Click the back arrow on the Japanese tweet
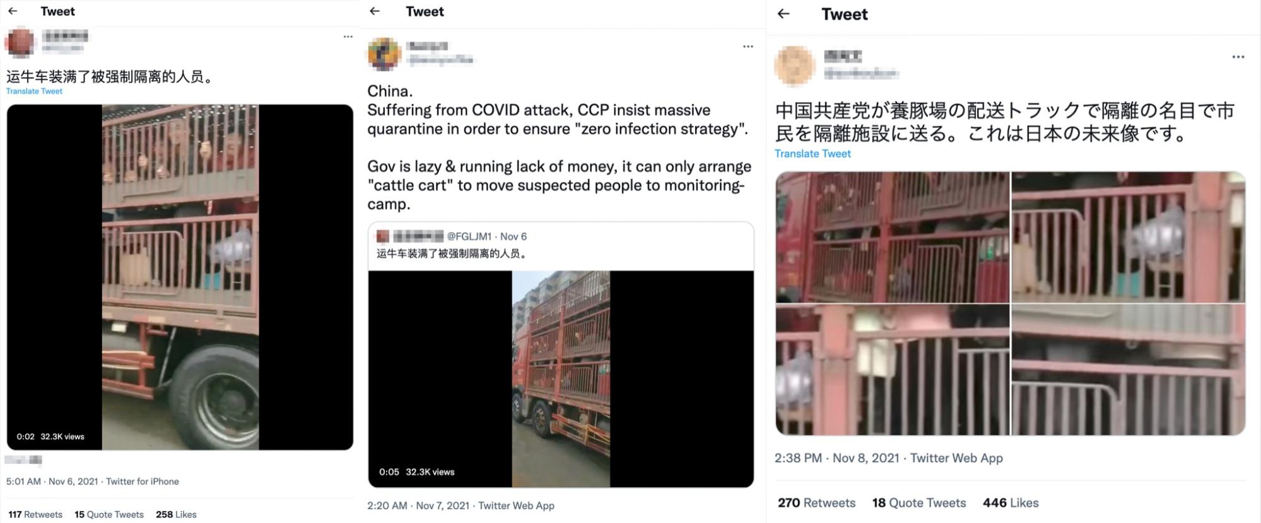 pos(783,14)
